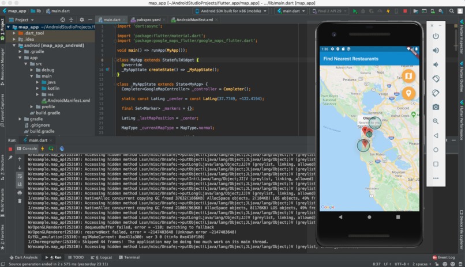The width and height of the screenshot is (465, 267).
Task: Toggle soft-wrap in console
Action: point(20,176)
